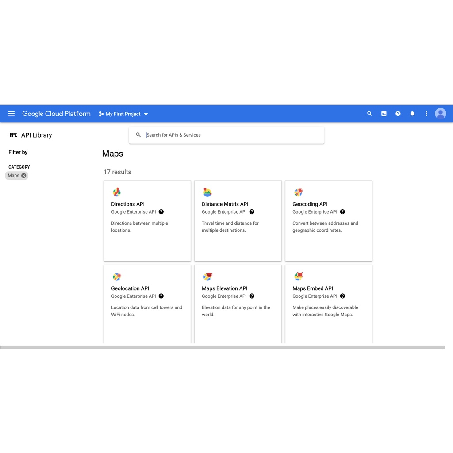Open the notifications bell
Screen dimensions: 453x453
click(412, 114)
